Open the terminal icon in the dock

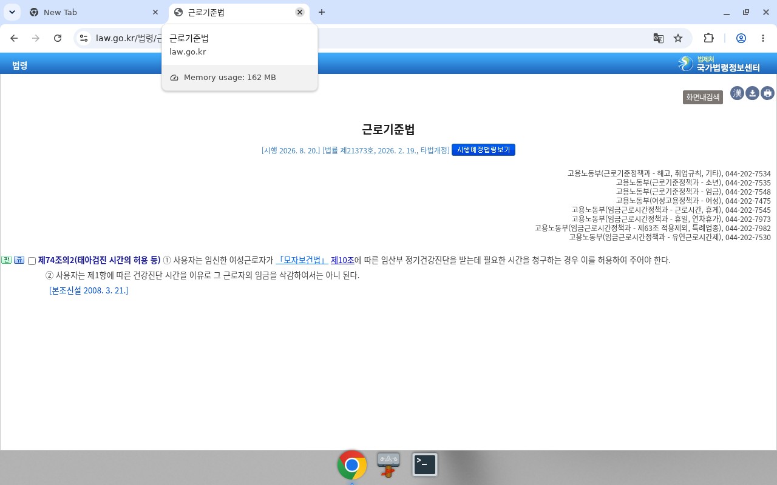[x=425, y=465]
